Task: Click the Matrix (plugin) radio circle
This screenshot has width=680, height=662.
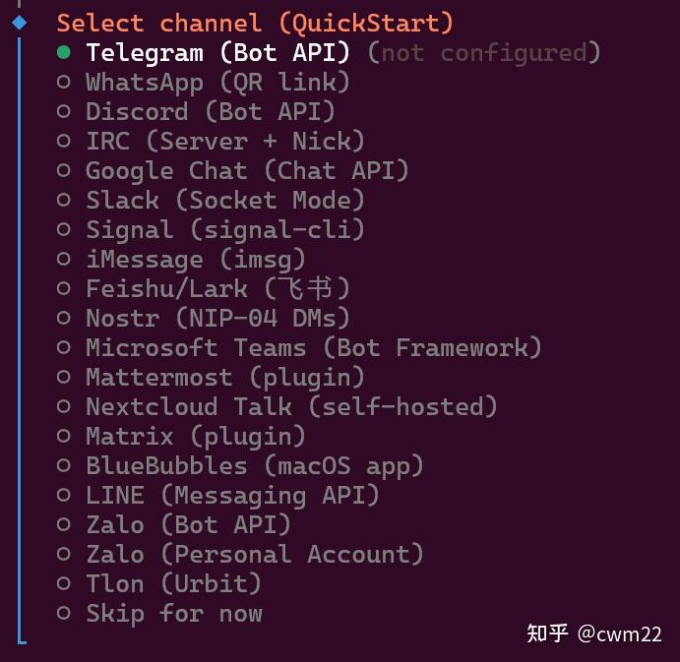Action: click(64, 436)
